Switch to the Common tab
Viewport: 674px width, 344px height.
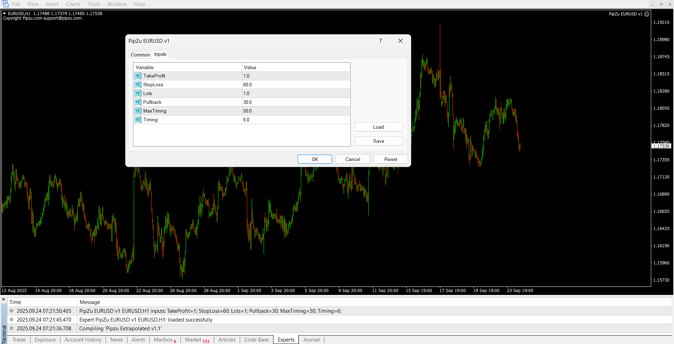pyautogui.click(x=140, y=55)
